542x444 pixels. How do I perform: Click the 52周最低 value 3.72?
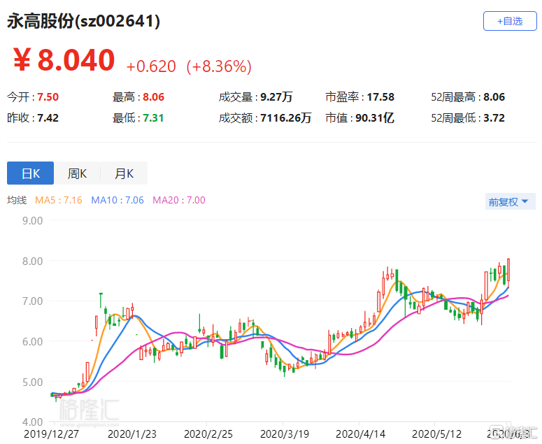tap(494, 118)
